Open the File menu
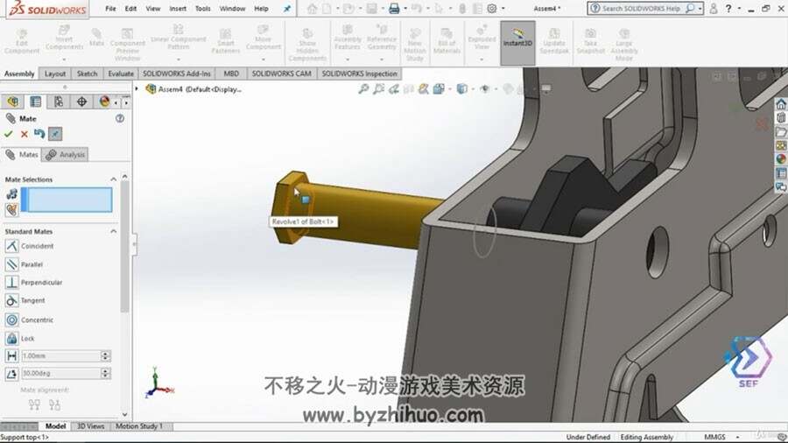The width and height of the screenshot is (788, 443). pyautogui.click(x=110, y=9)
